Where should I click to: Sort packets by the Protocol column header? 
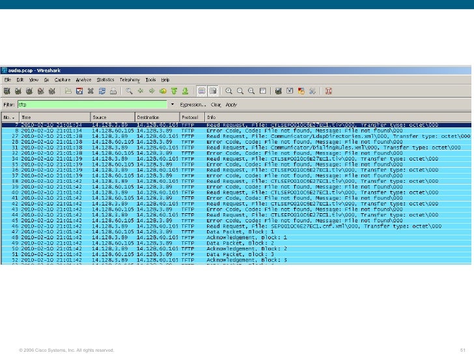pyautogui.click(x=190, y=118)
